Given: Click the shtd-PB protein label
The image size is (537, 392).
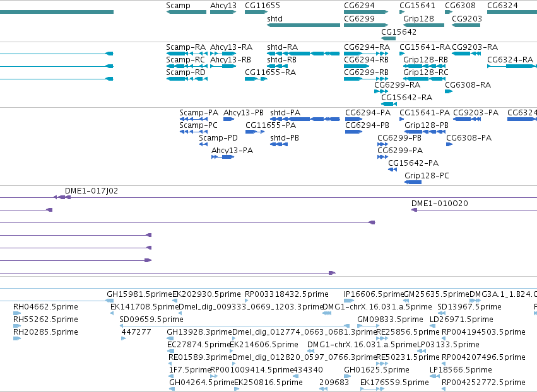Looking at the screenshot, I should pos(285,138).
